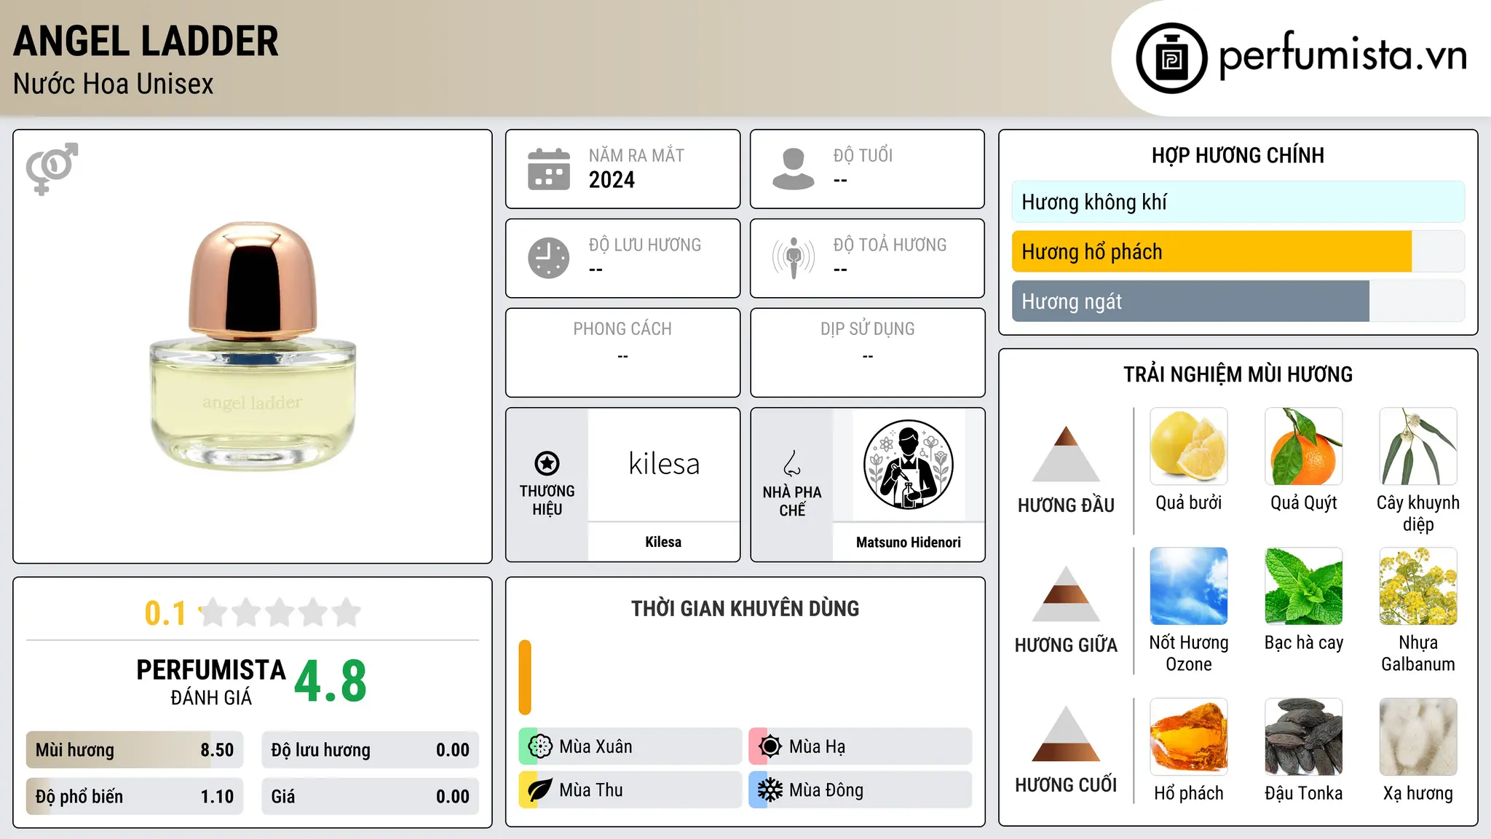Click the Hương cuối pyramid icon
The height and width of the screenshot is (839, 1491).
point(1066,733)
